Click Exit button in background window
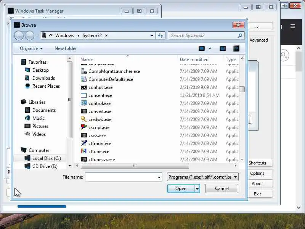This screenshot has height=229, width=305. click(x=260, y=194)
